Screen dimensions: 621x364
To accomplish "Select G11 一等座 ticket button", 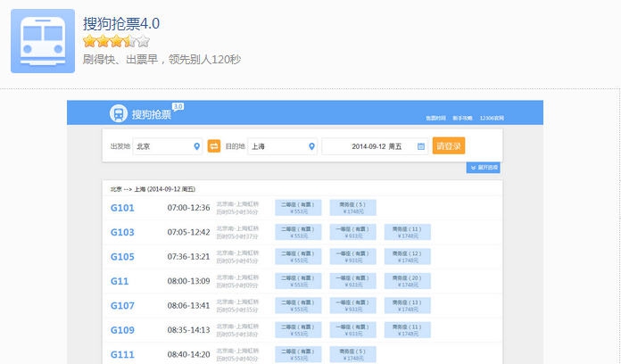I will (352, 281).
